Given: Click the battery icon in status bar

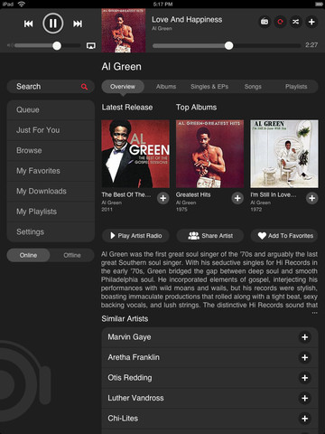Looking at the screenshot, I should 319,5.
